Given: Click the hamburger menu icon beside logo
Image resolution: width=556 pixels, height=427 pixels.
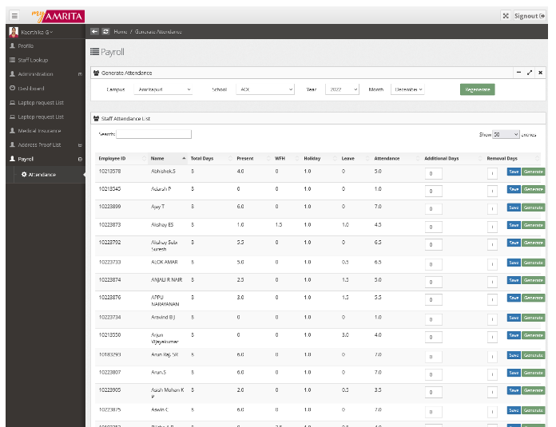Looking at the screenshot, I should tap(14, 15).
